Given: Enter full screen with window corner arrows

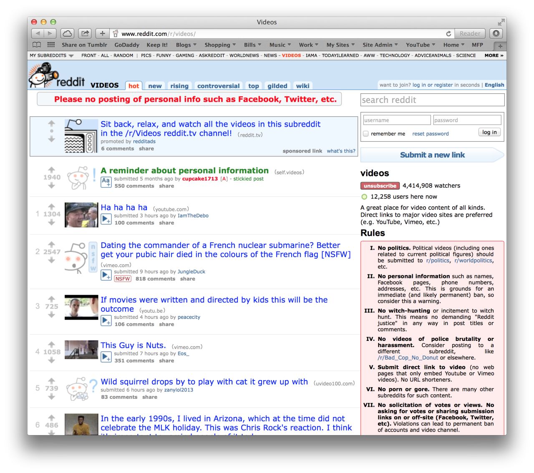Looking at the screenshot, I should pos(501,22).
